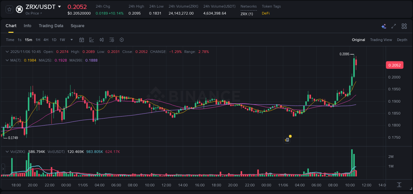Open chart settings hexagon icon
Screen dimensions: 413x194
tap(122, 40)
